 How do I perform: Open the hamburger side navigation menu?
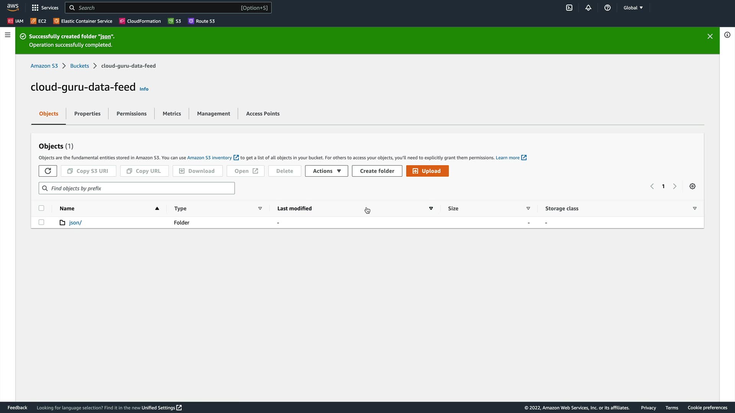pos(7,35)
